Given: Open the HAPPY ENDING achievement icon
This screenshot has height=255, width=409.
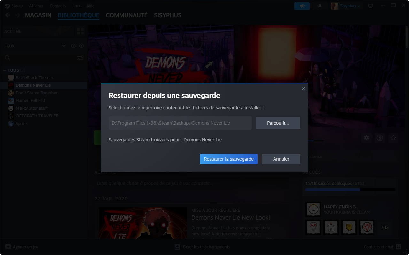Looking at the screenshot, I should [x=313, y=209].
